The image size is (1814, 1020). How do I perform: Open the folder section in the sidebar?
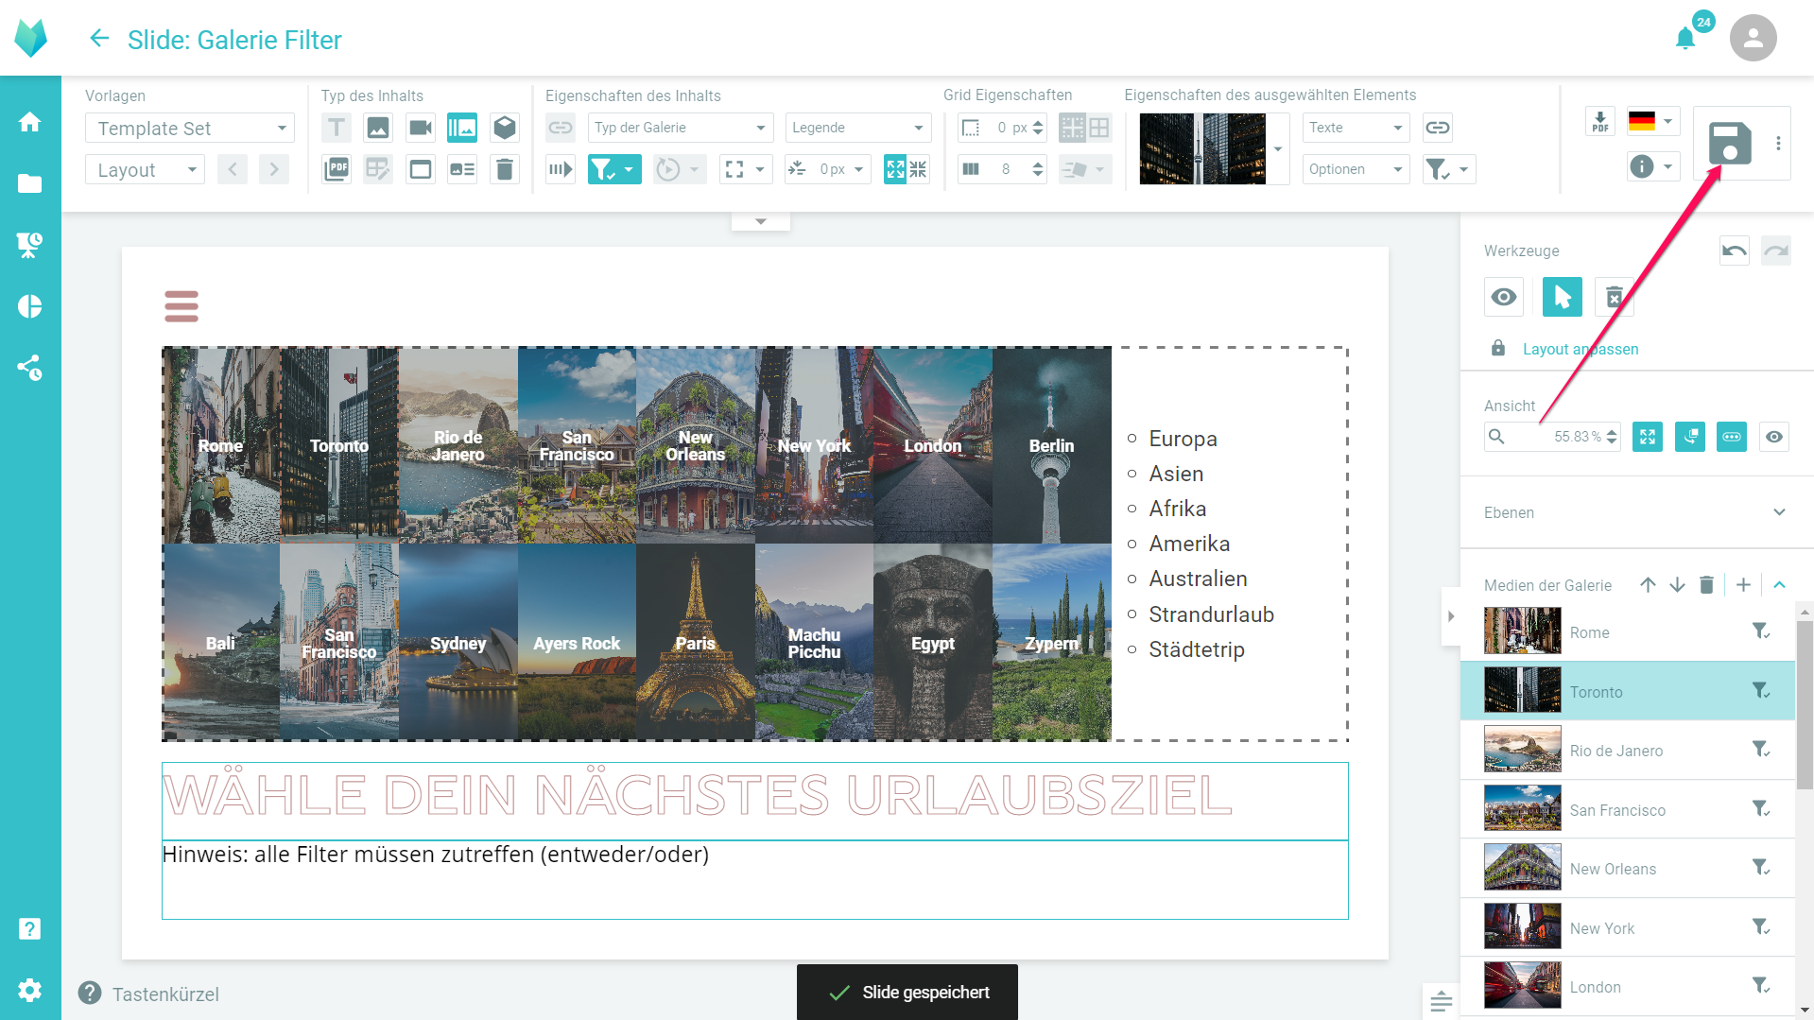click(30, 183)
